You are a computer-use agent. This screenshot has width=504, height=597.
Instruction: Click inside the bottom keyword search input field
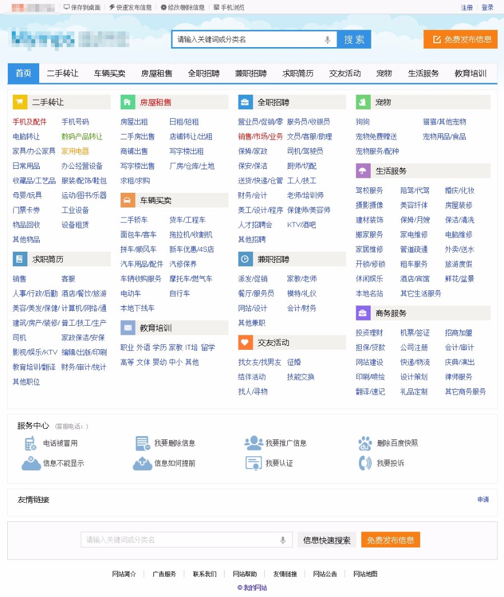pyautogui.click(x=185, y=540)
